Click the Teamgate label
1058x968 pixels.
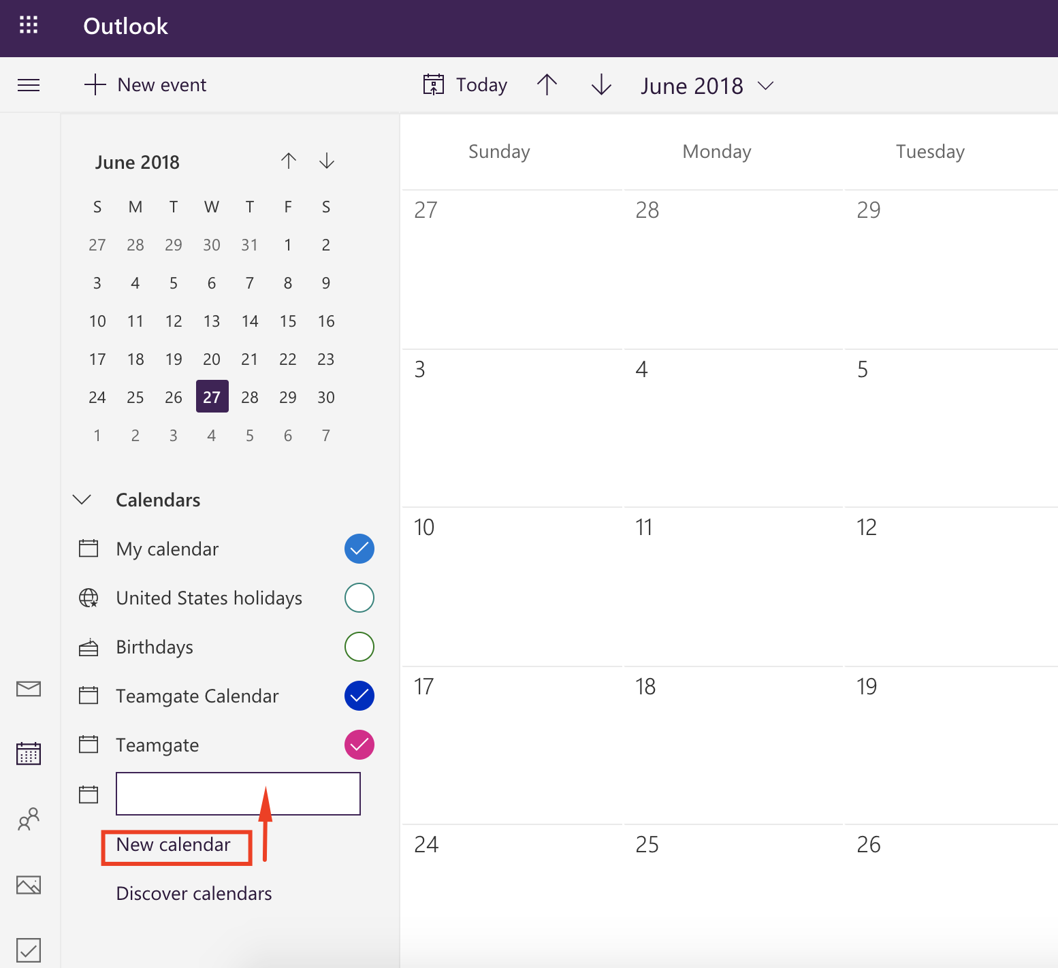pyautogui.click(x=157, y=745)
